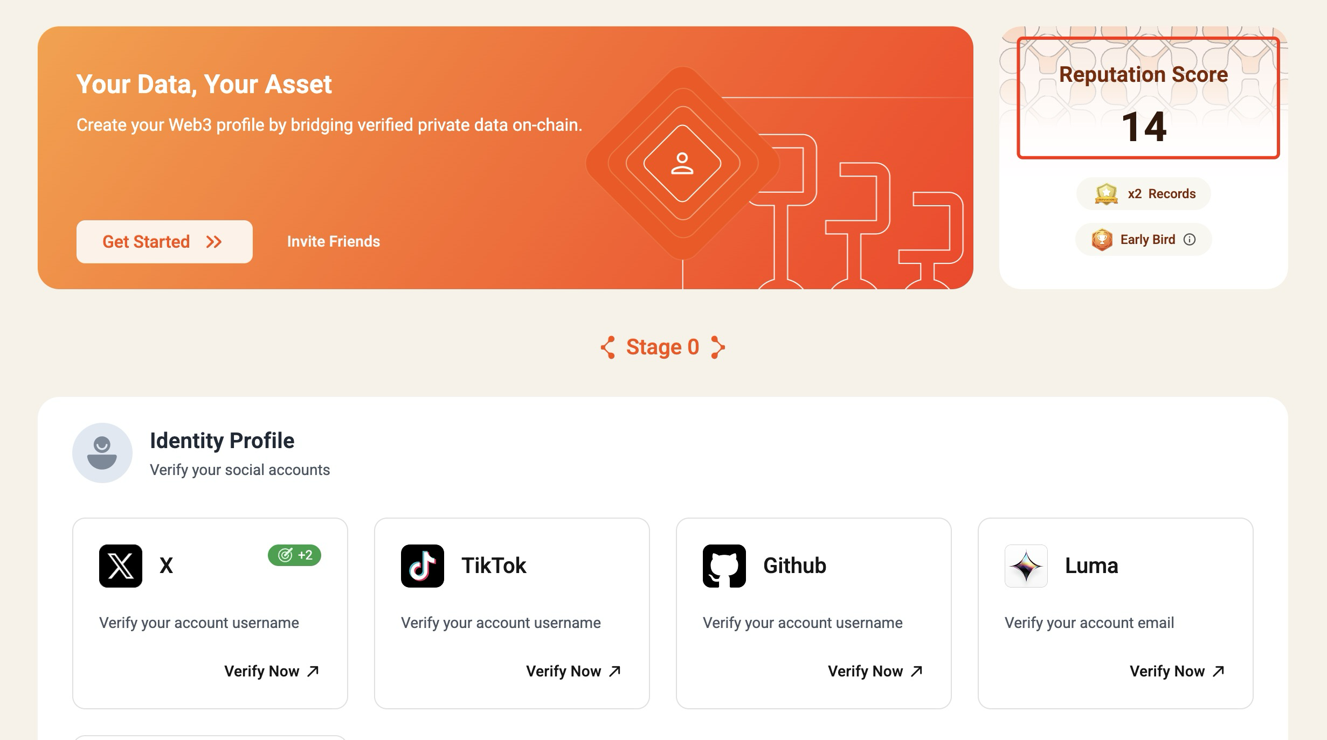Select the Stage 0 label
Viewport: 1327px width, 740px height.
pos(662,347)
